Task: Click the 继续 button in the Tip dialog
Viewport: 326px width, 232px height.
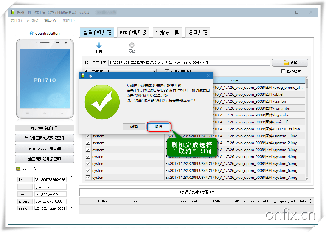Action: point(134,127)
